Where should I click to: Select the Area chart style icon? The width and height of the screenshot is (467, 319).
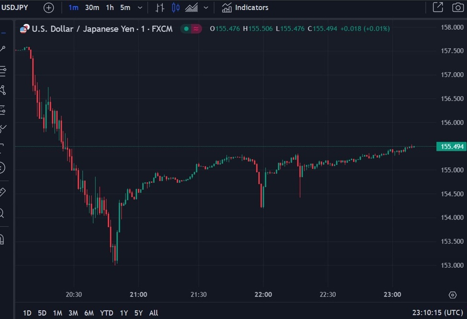point(192,8)
